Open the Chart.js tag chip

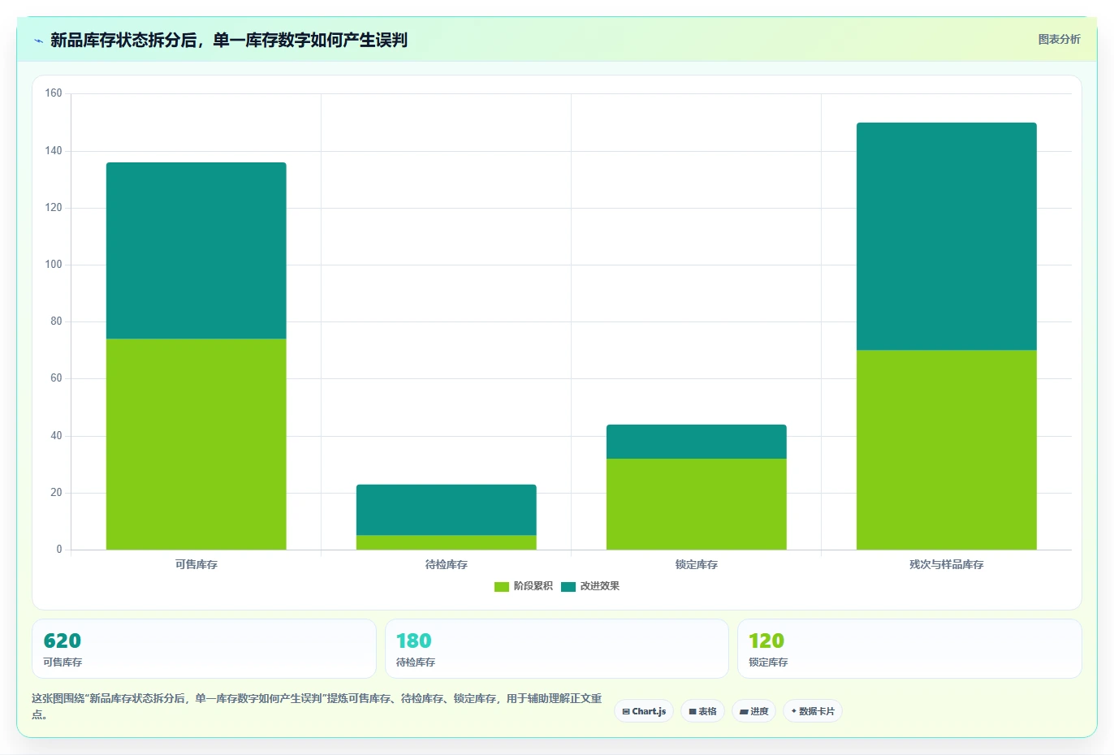pyautogui.click(x=644, y=711)
